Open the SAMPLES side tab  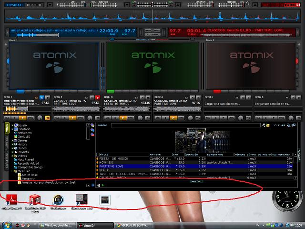7,142
